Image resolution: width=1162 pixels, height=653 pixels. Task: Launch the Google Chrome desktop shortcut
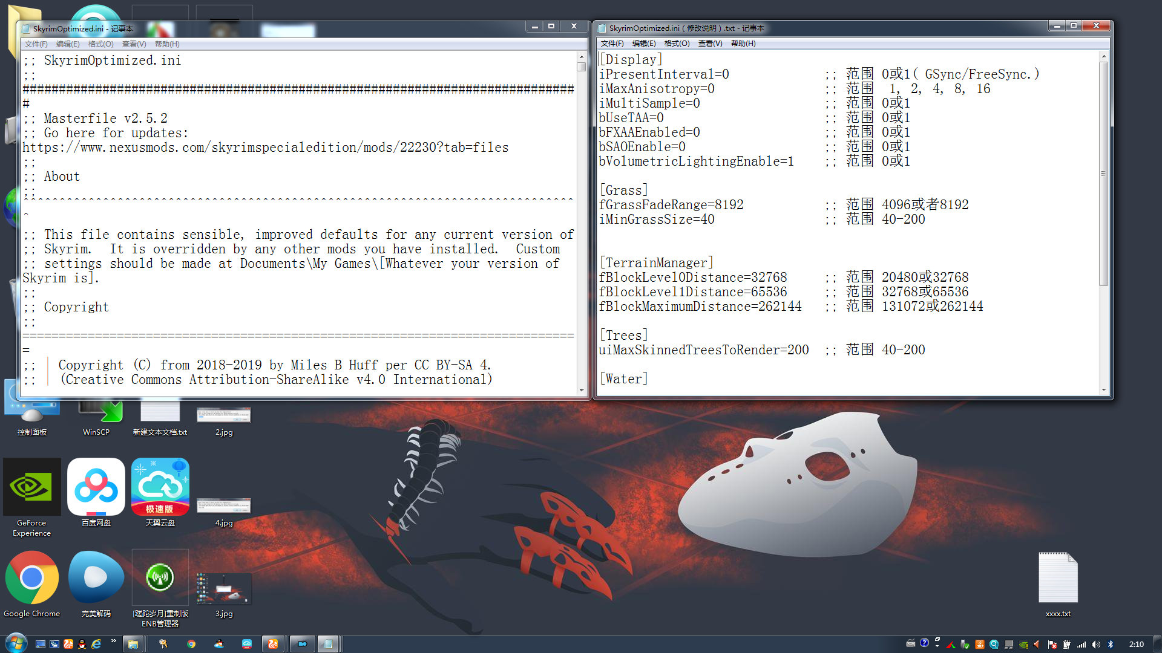pos(31,578)
